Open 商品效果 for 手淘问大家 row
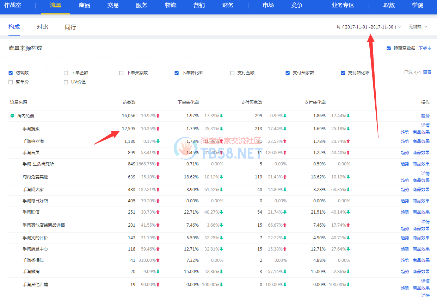This screenshot has height=297, width=437. pos(421,190)
